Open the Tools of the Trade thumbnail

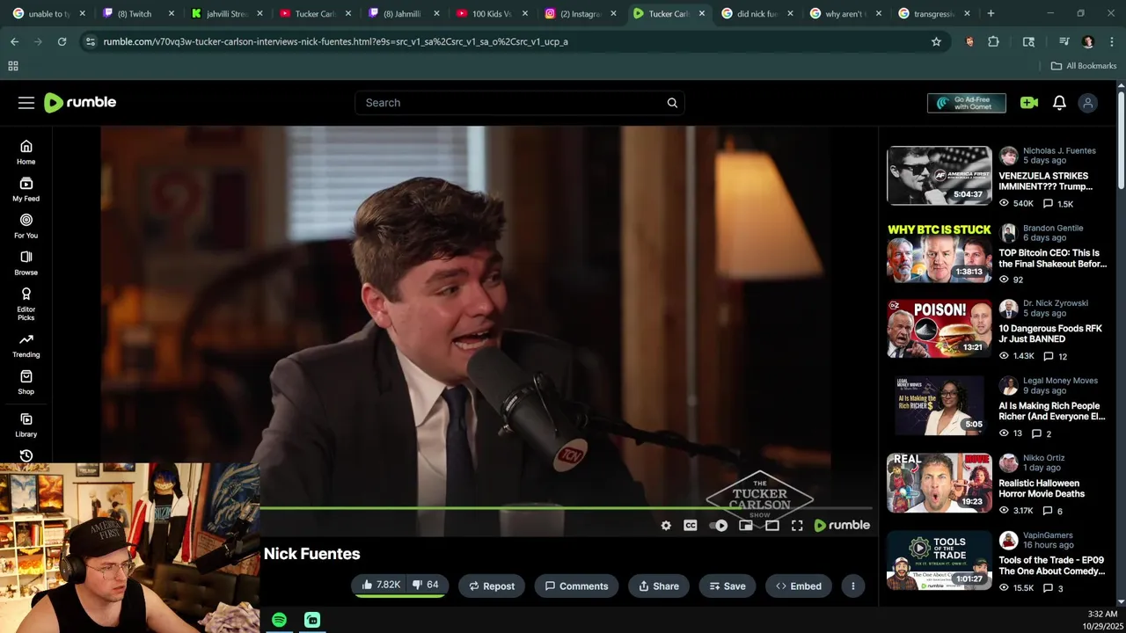(939, 560)
